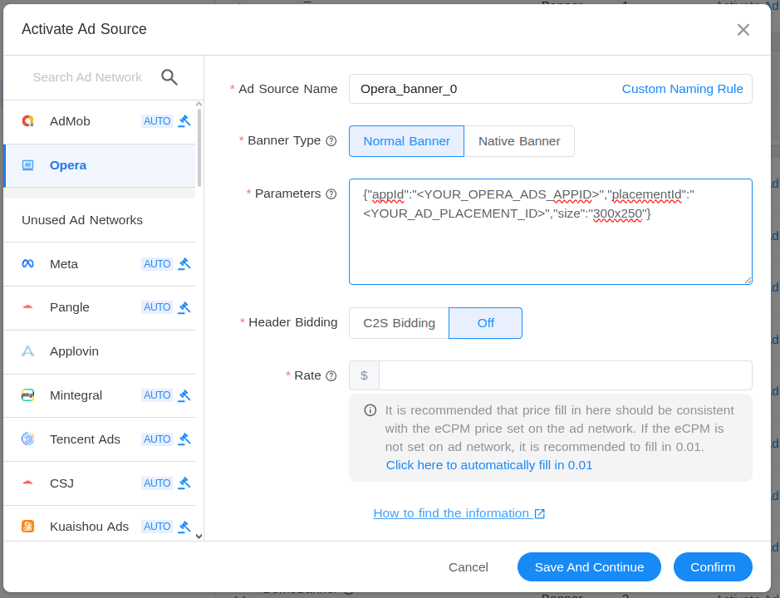Image resolution: width=780 pixels, height=598 pixels.
Task: Select Opera in the network list
Action: pyautogui.click(x=100, y=165)
